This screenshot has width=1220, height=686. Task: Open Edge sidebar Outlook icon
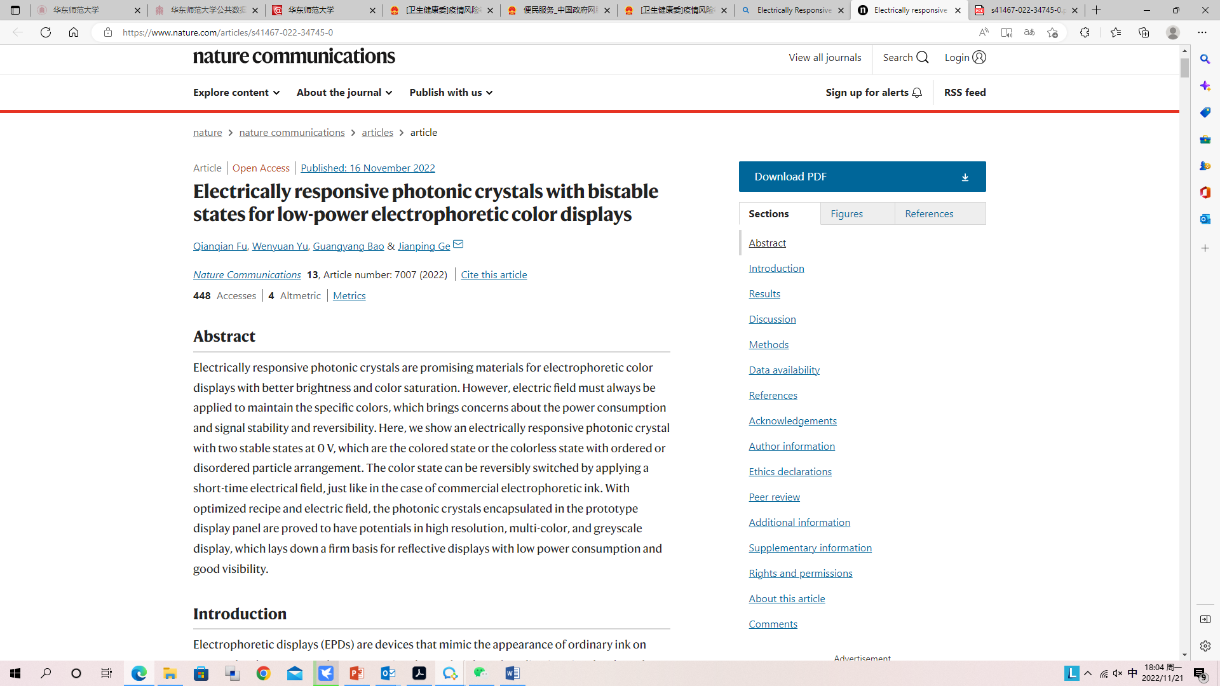coord(1205,219)
